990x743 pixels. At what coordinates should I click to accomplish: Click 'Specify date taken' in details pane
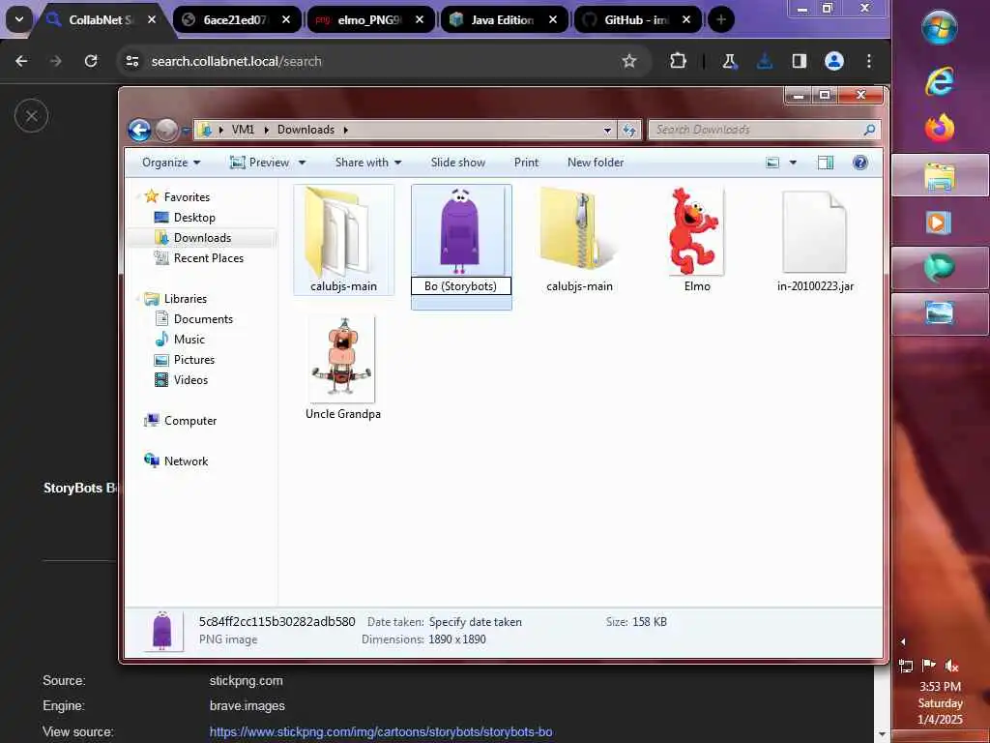click(476, 622)
